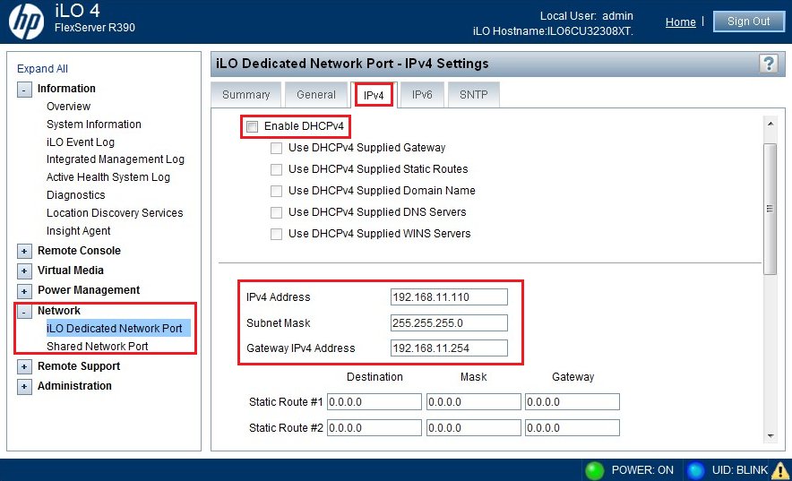Expand the Administration section
This screenshot has height=481, width=792.
click(24, 387)
